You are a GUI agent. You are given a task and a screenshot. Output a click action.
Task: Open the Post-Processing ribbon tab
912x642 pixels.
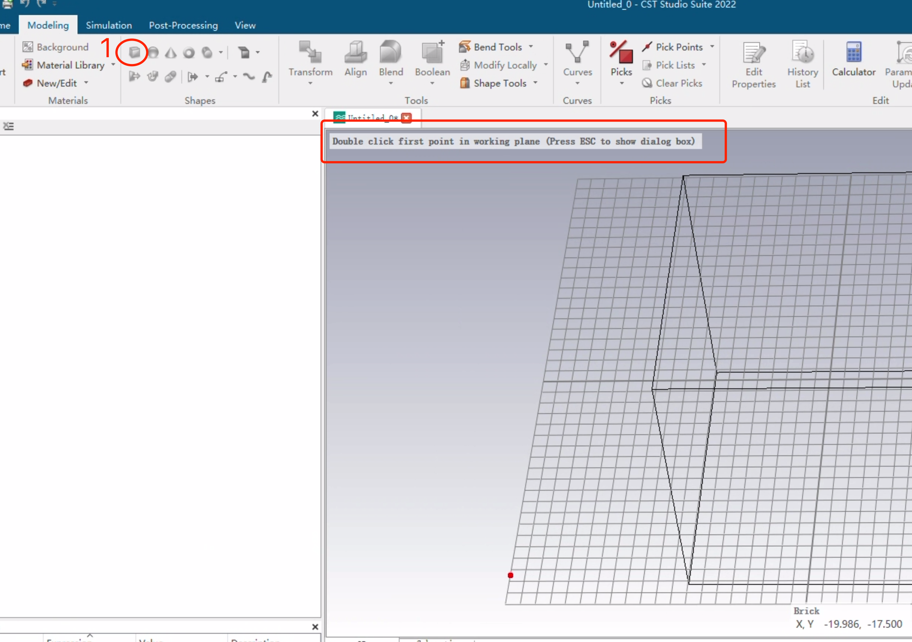tap(183, 26)
